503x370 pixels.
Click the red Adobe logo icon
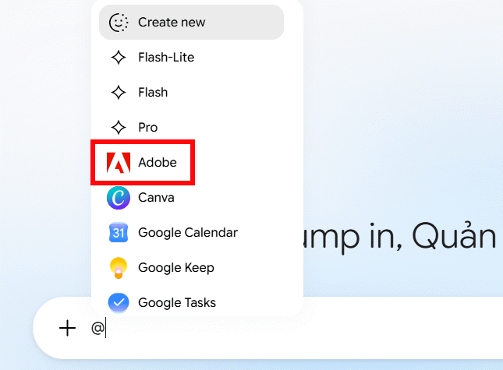point(119,163)
